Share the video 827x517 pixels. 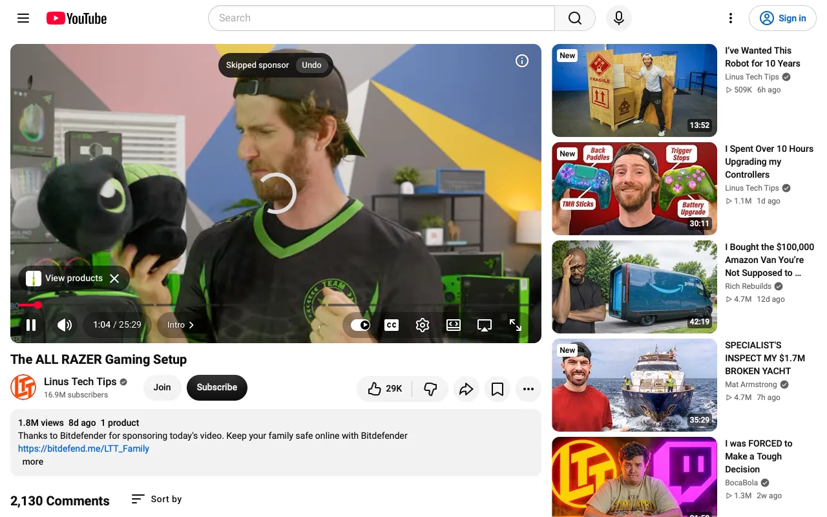coord(466,388)
